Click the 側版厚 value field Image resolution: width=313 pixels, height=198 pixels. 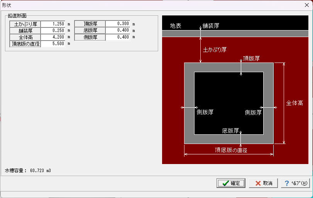pyautogui.click(x=118, y=37)
